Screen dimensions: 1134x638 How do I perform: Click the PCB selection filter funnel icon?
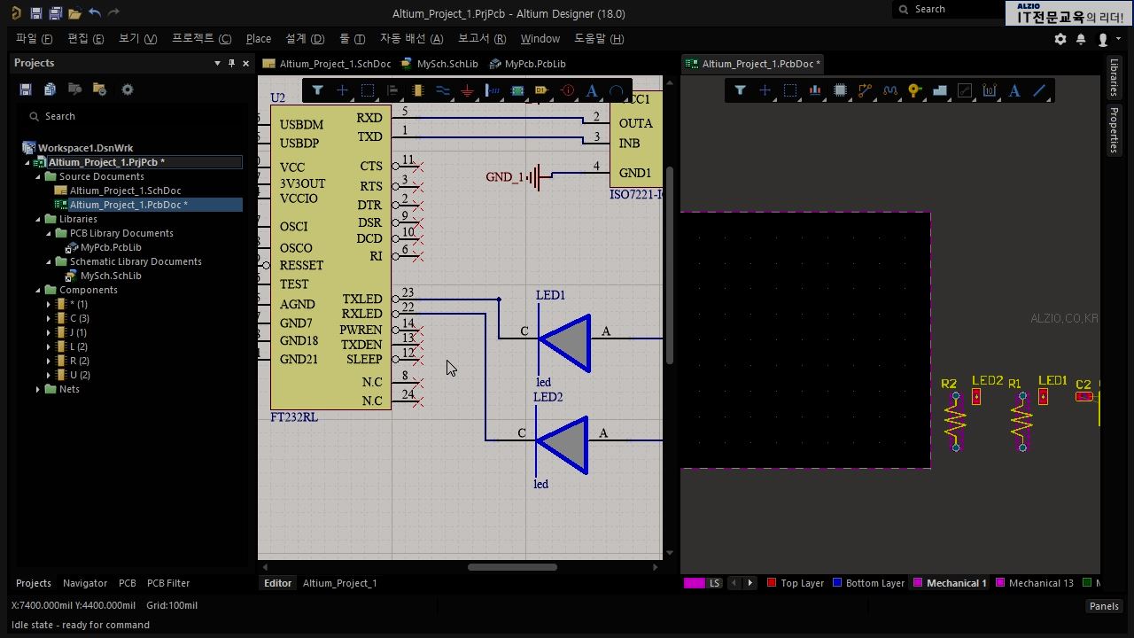pyautogui.click(x=740, y=90)
